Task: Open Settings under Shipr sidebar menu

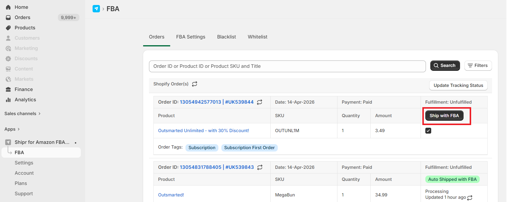Action: (24, 163)
